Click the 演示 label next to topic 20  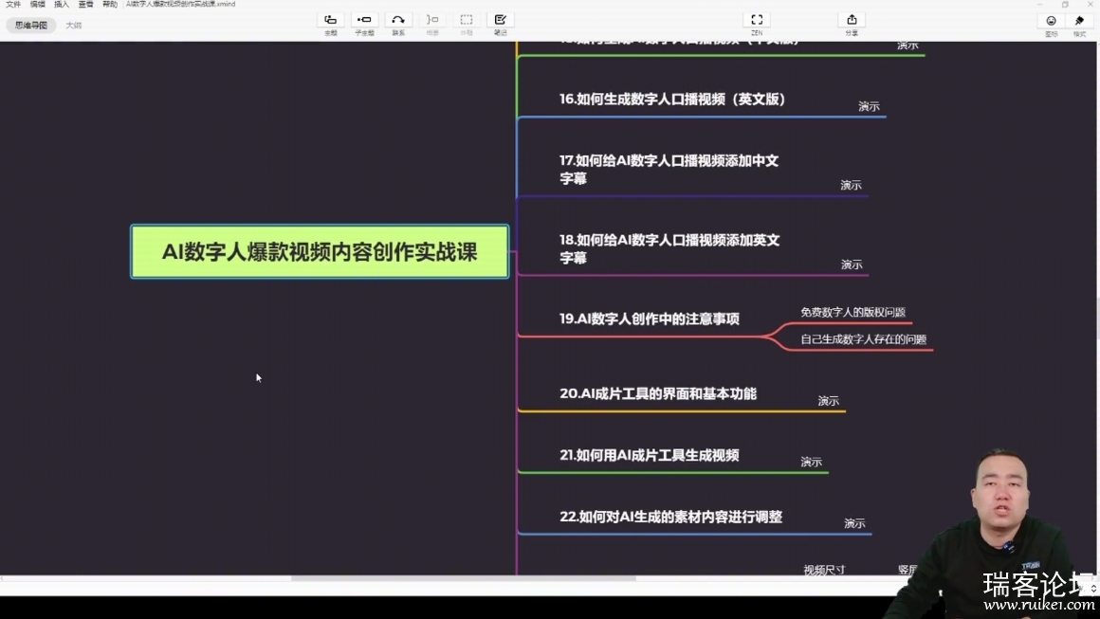point(829,401)
